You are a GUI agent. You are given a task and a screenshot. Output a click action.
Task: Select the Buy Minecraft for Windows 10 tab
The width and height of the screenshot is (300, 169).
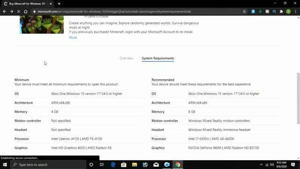[x=28, y=4]
